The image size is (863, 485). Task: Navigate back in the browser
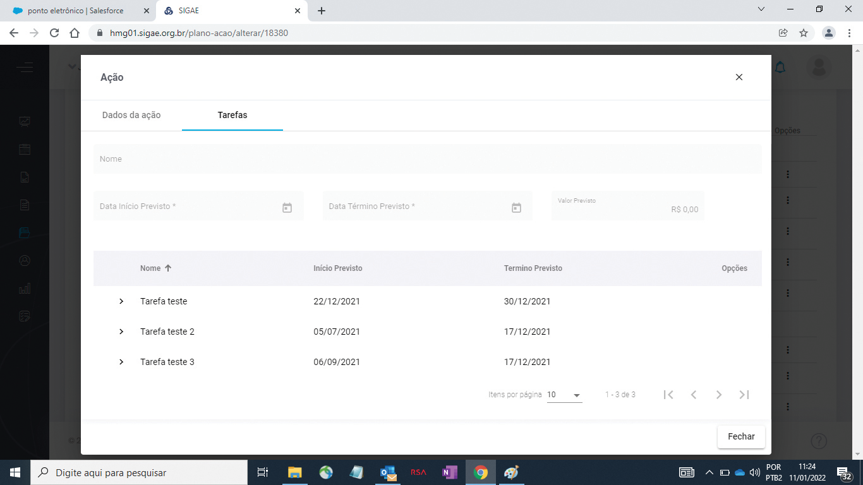pos(14,33)
